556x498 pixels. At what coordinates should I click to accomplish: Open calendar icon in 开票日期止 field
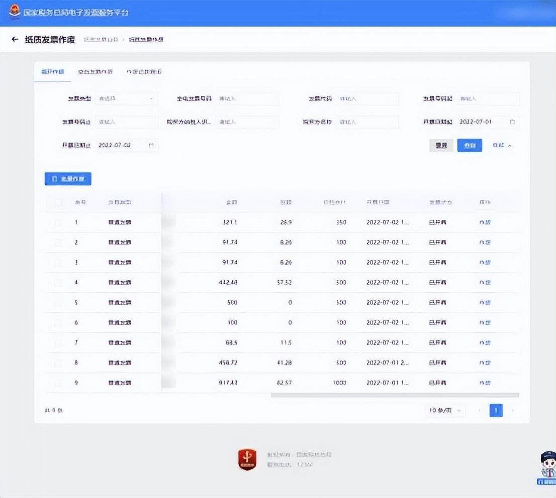tap(151, 145)
